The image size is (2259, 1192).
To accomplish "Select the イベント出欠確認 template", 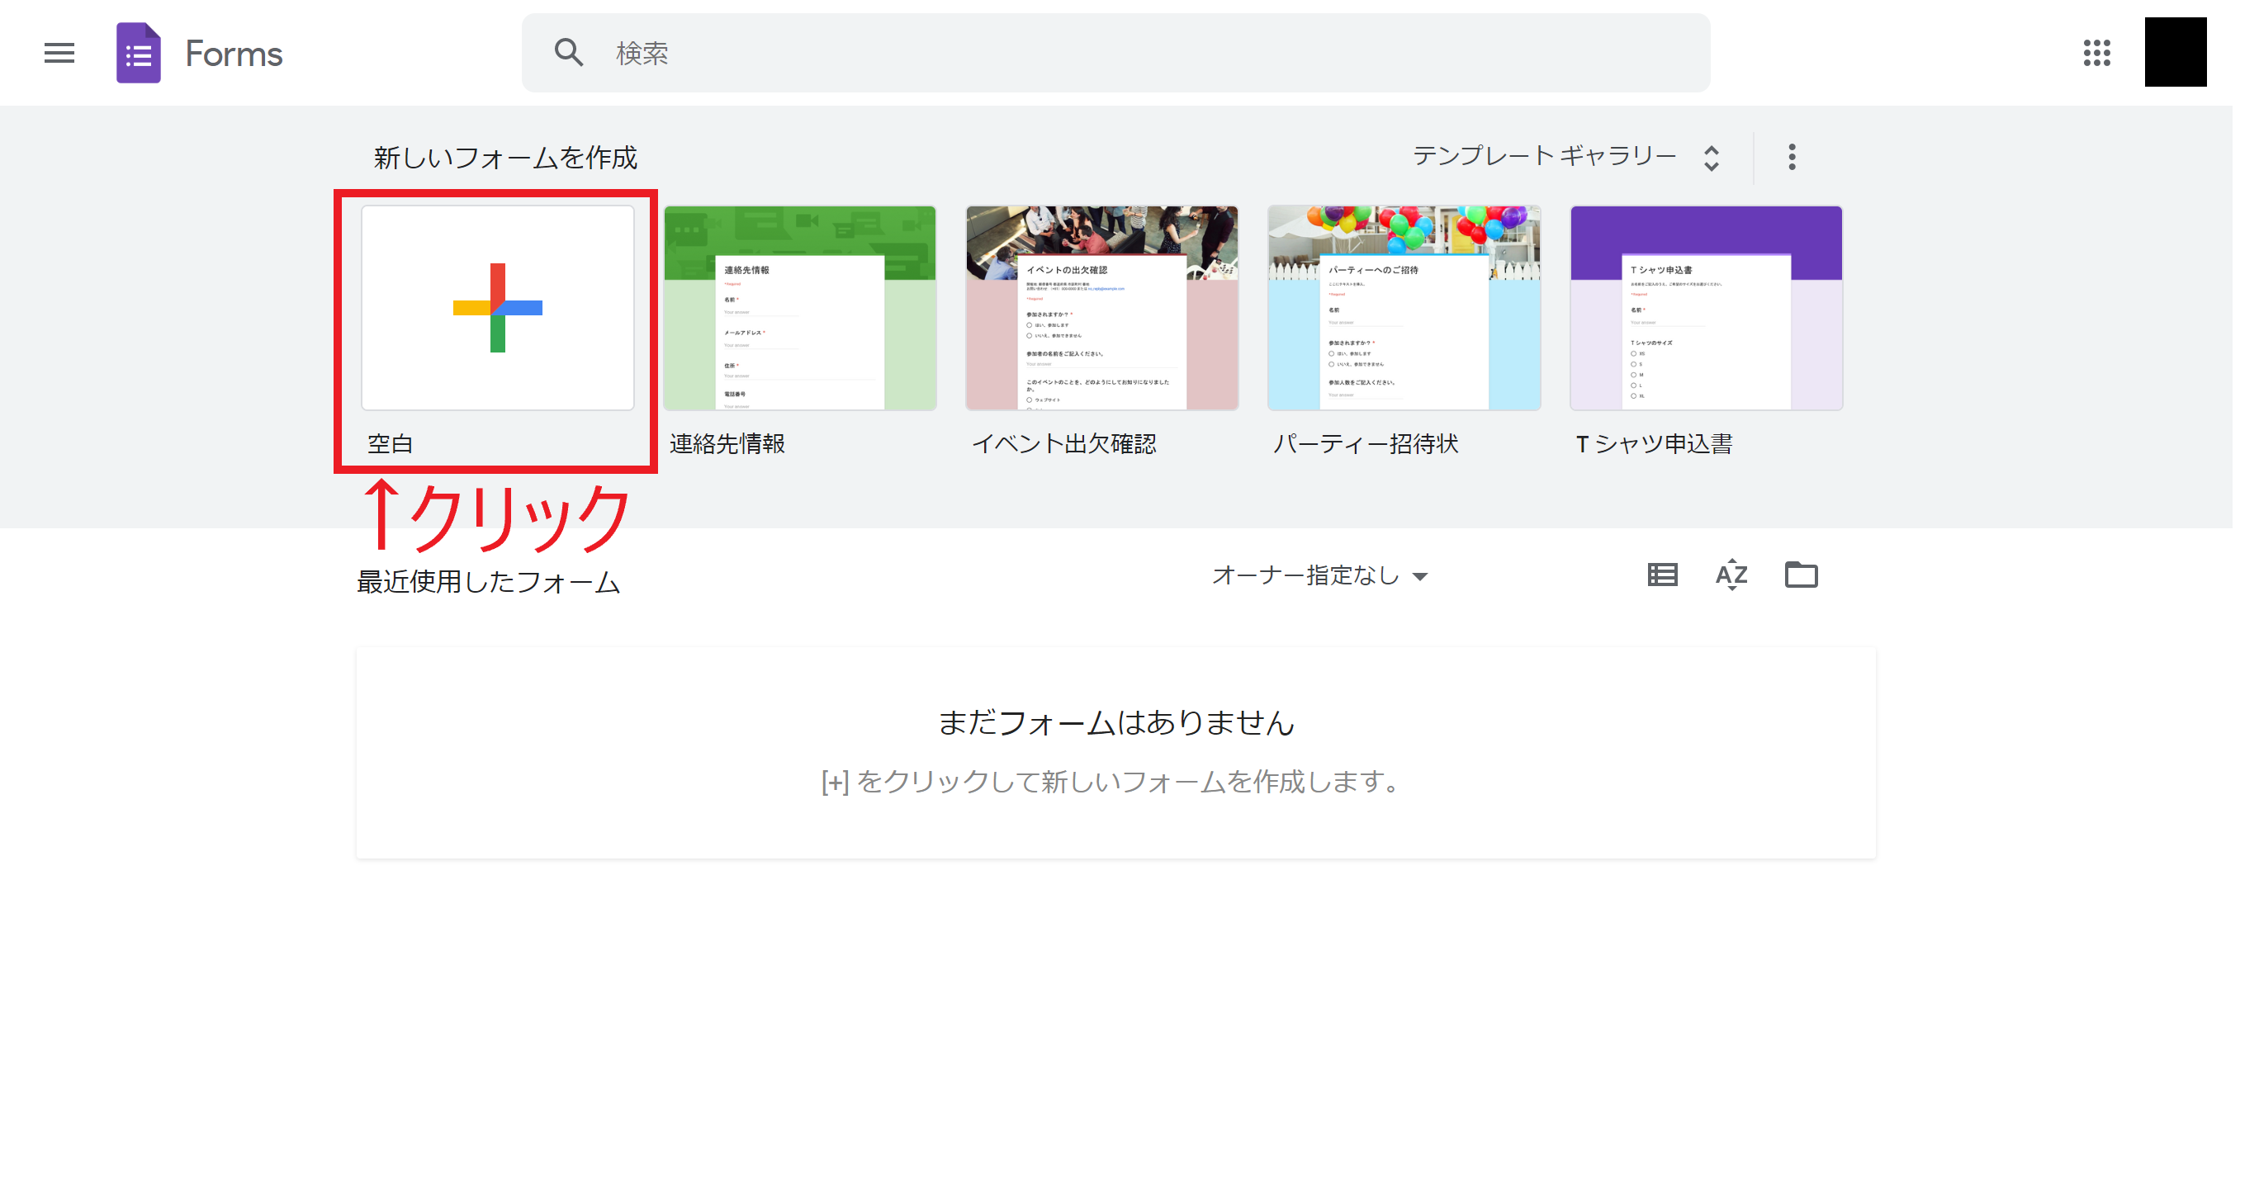I will (x=1101, y=308).
